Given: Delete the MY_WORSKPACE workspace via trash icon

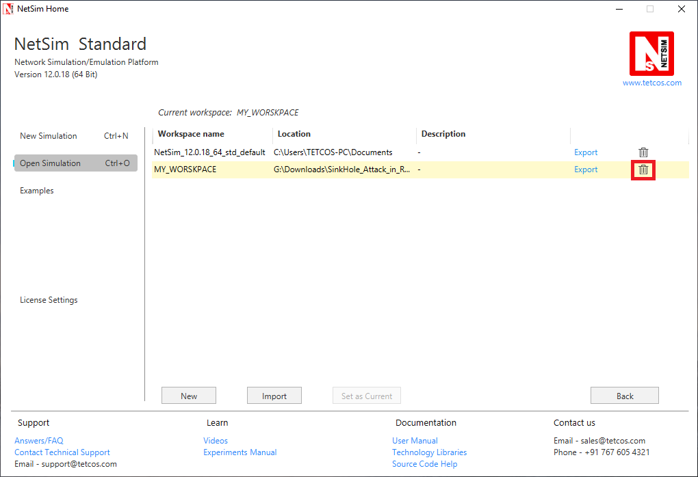Looking at the screenshot, I should tap(643, 169).
